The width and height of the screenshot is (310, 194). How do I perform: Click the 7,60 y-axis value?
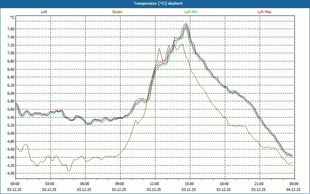pos(10,29)
